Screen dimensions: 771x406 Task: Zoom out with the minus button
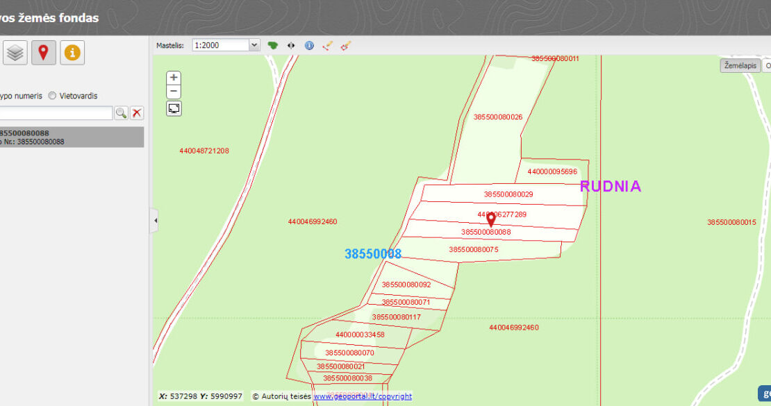[x=174, y=92]
